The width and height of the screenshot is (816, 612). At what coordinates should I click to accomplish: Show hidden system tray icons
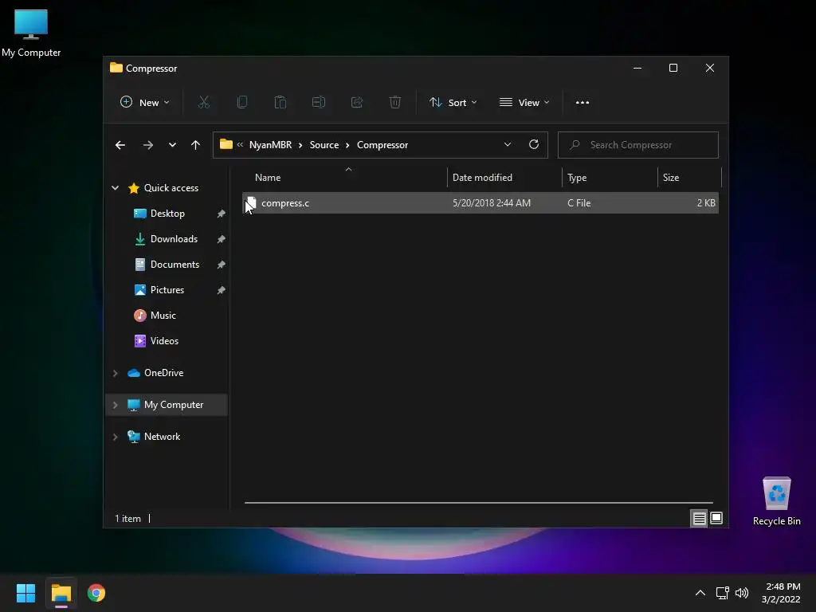click(x=700, y=593)
